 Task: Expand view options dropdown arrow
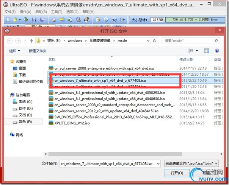197,51
